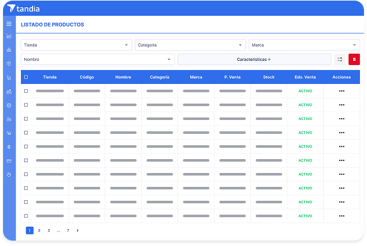The image size is (367, 246).
Task: Click the Características + button
Action: pyautogui.click(x=254, y=59)
